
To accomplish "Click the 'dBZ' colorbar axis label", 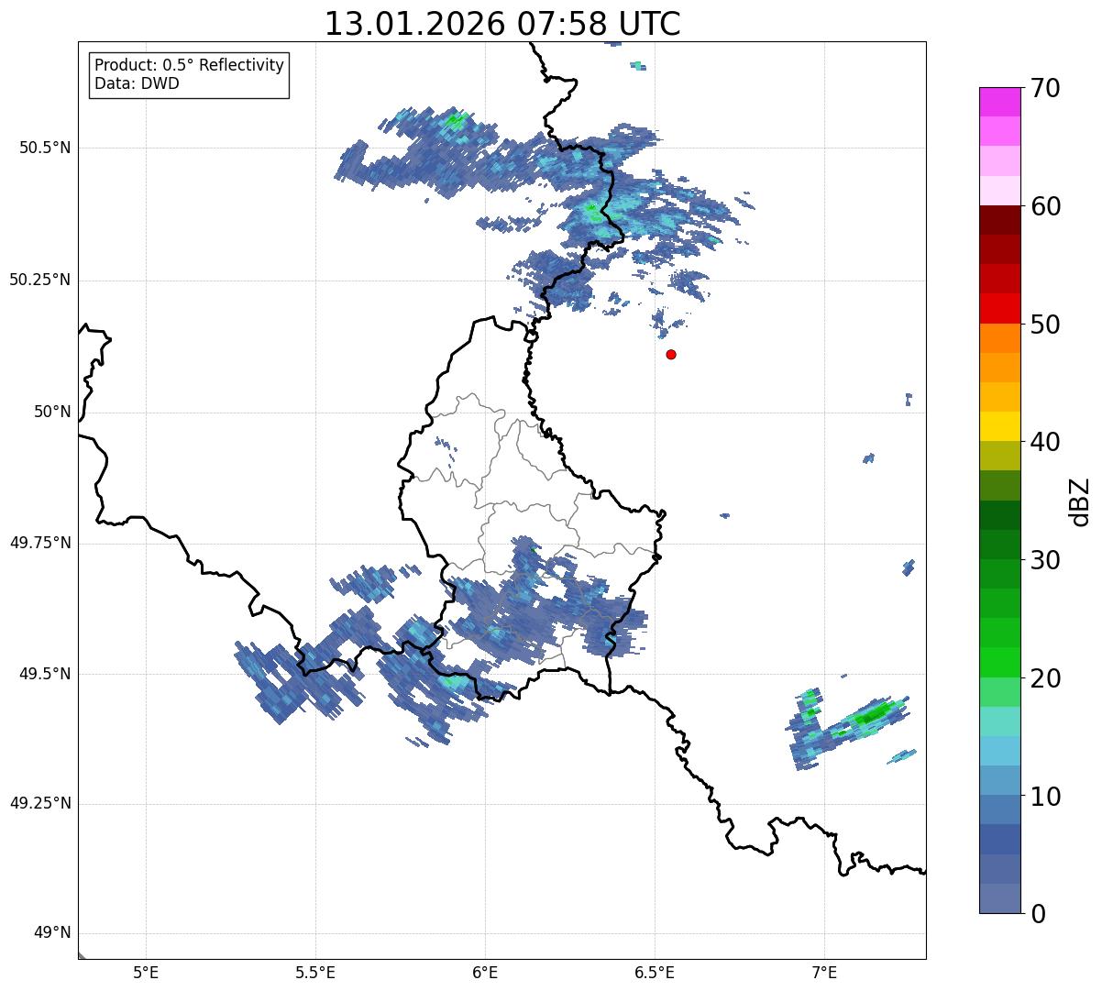I will click(x=1080, y=501).
